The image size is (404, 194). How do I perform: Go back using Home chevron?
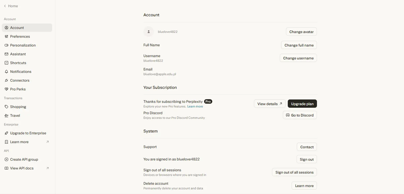click(5, 6)
